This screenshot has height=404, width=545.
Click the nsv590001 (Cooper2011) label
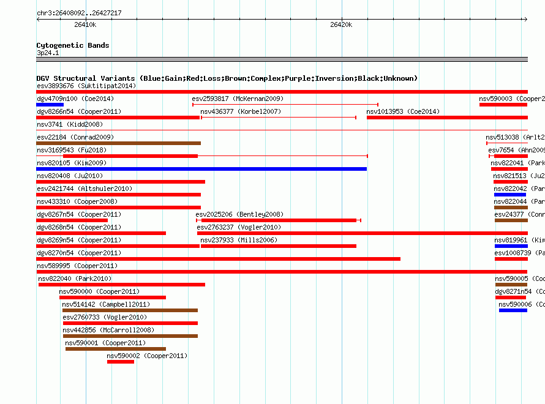click(x=105, y=343)
